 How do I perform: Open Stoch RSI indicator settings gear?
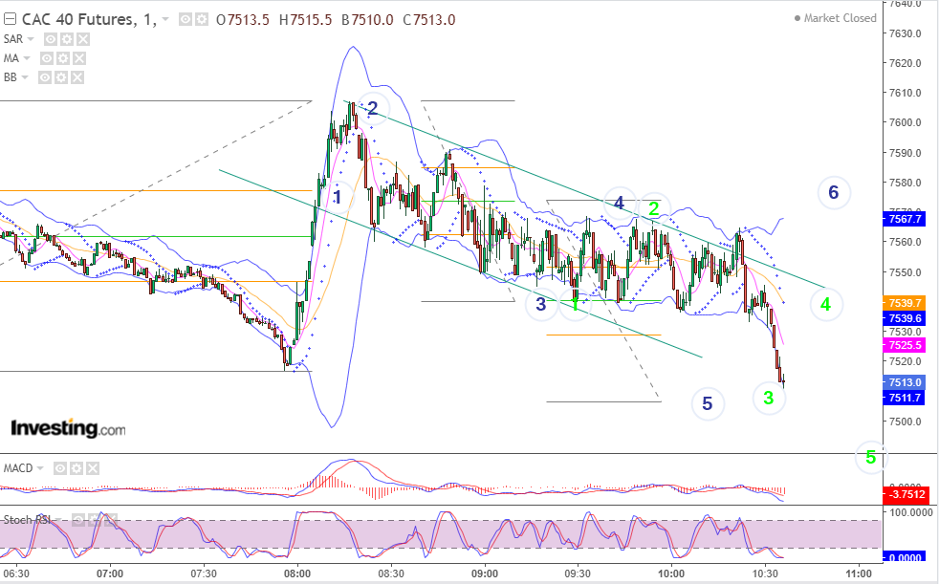(95, 521)
